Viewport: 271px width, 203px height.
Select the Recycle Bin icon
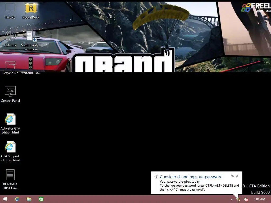10,68
